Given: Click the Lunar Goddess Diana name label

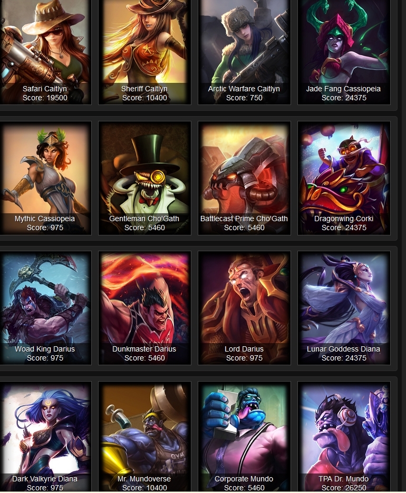Looking at the screenshot, I should (343, 349).
